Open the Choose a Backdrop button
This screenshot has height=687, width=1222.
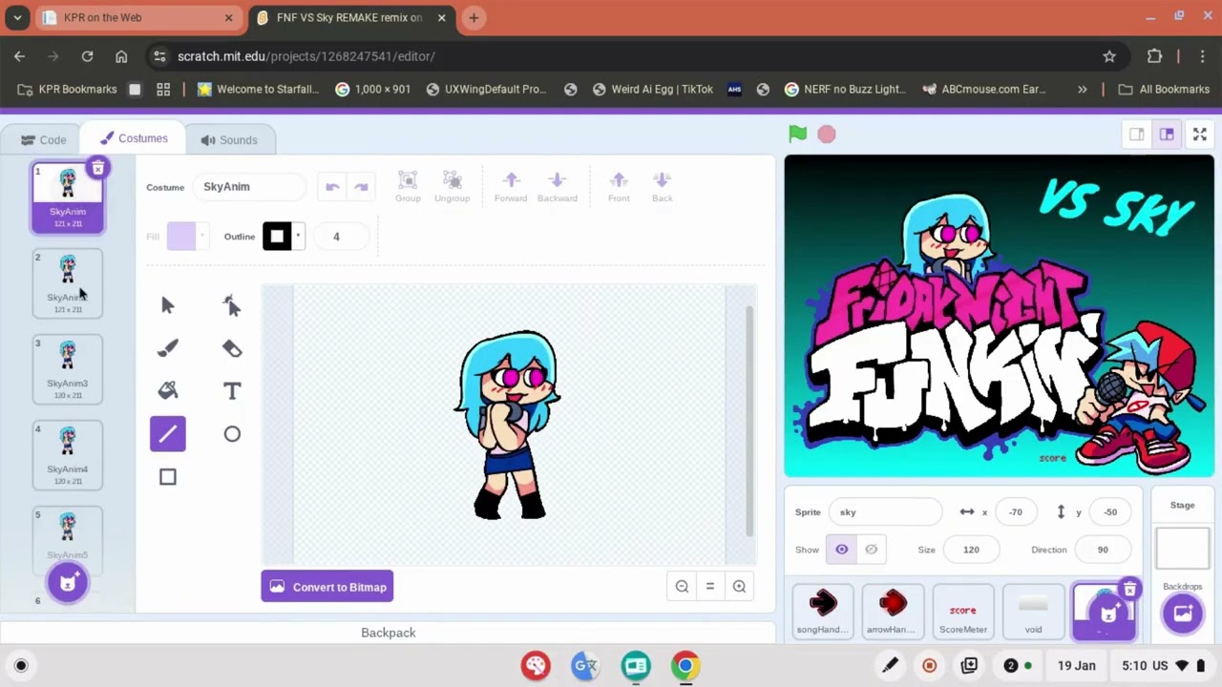(x=1182, y=613)
